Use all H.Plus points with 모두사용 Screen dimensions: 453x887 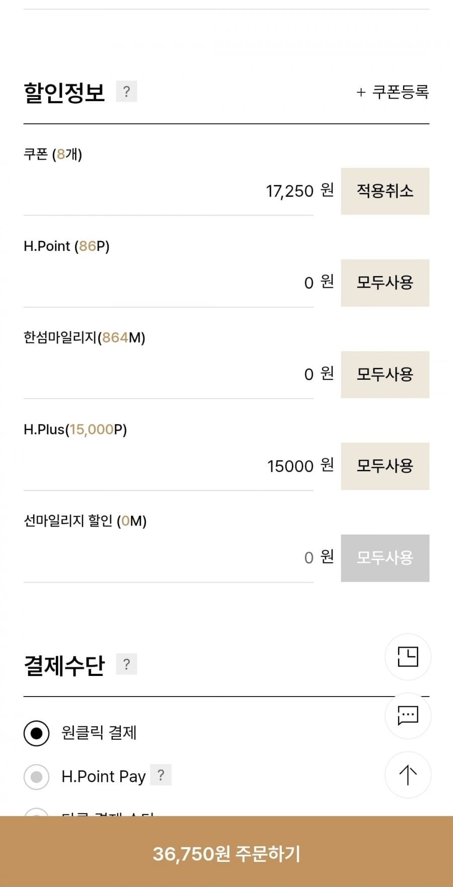click(385, 466)
